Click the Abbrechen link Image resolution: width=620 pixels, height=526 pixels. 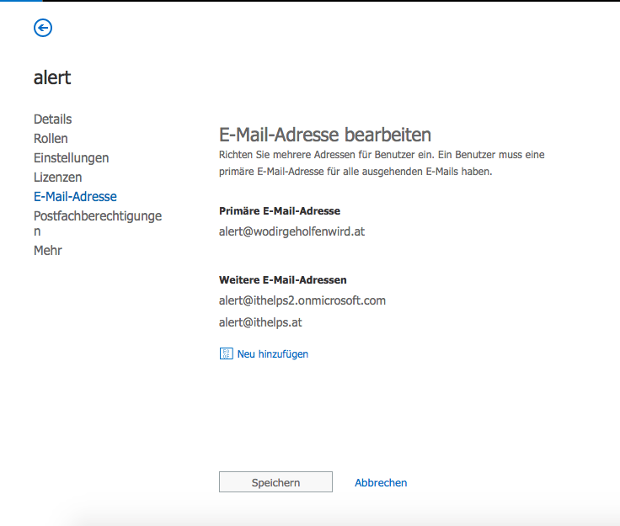(381, 482)
